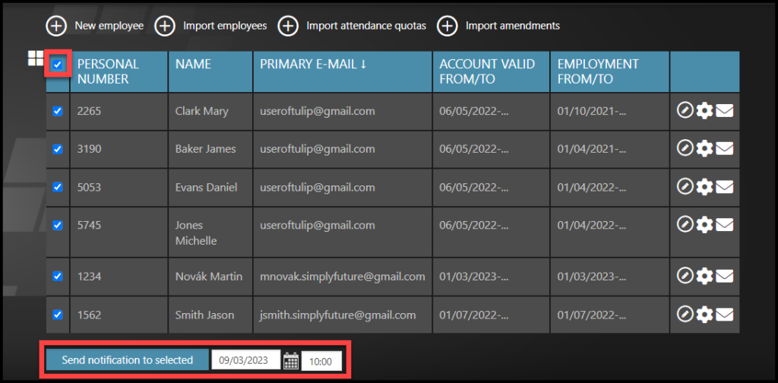
Task: Uncheck the checkbox for employee 5053
Action: point(58,187)
